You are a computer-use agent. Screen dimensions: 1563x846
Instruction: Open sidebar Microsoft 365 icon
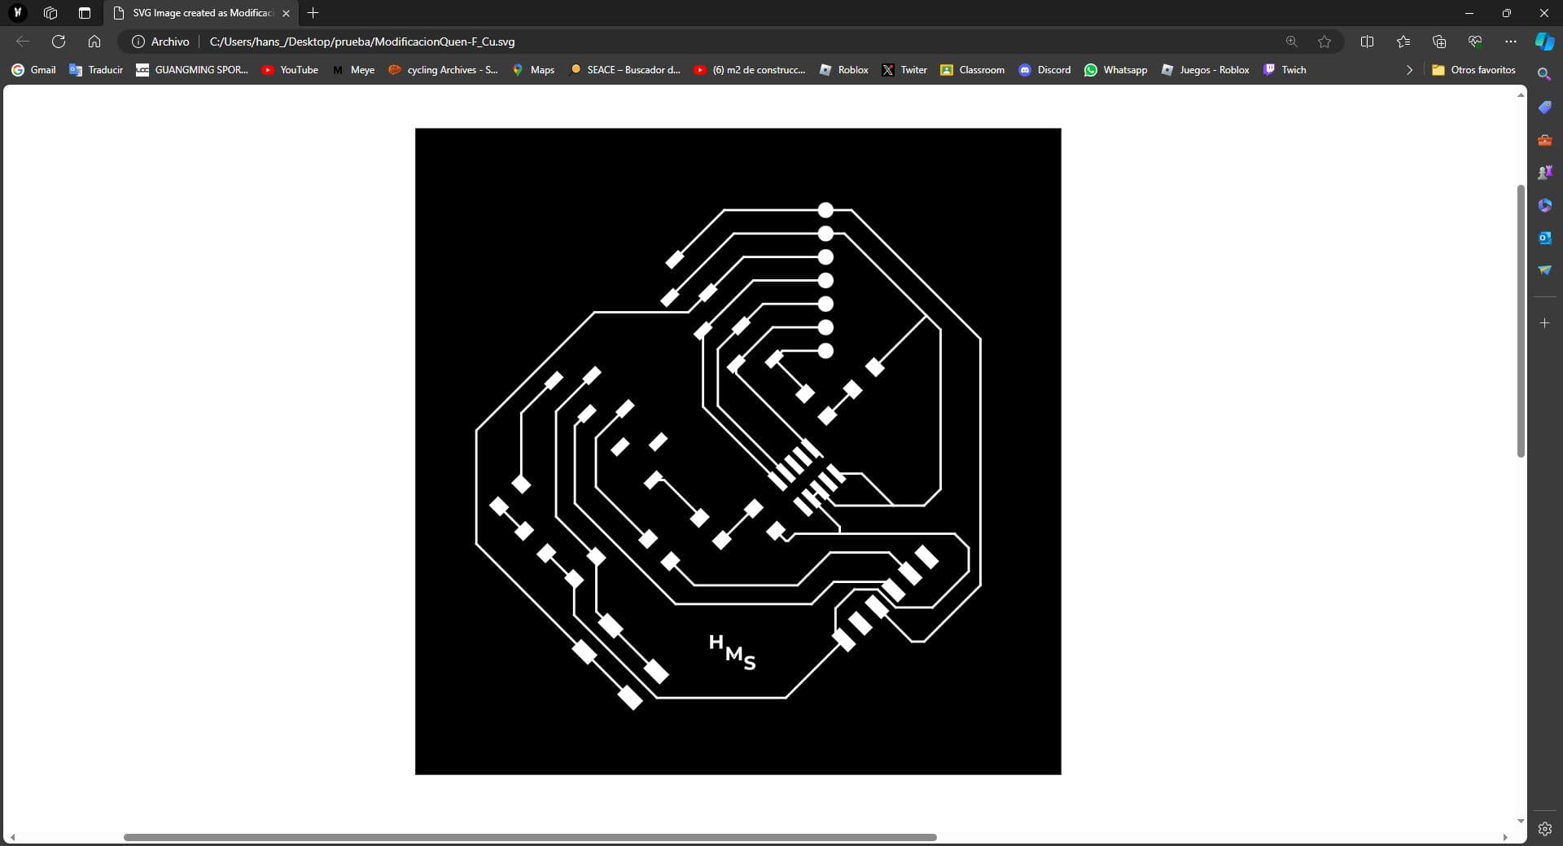point(1544,205)
